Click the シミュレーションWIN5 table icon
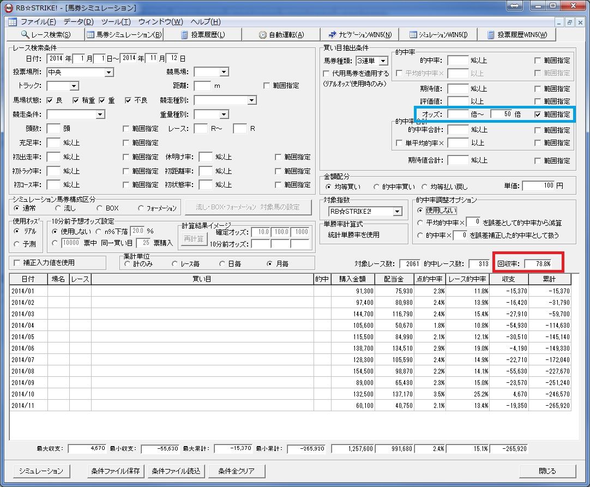Screen dimensions: 590x487 point(413,34)
